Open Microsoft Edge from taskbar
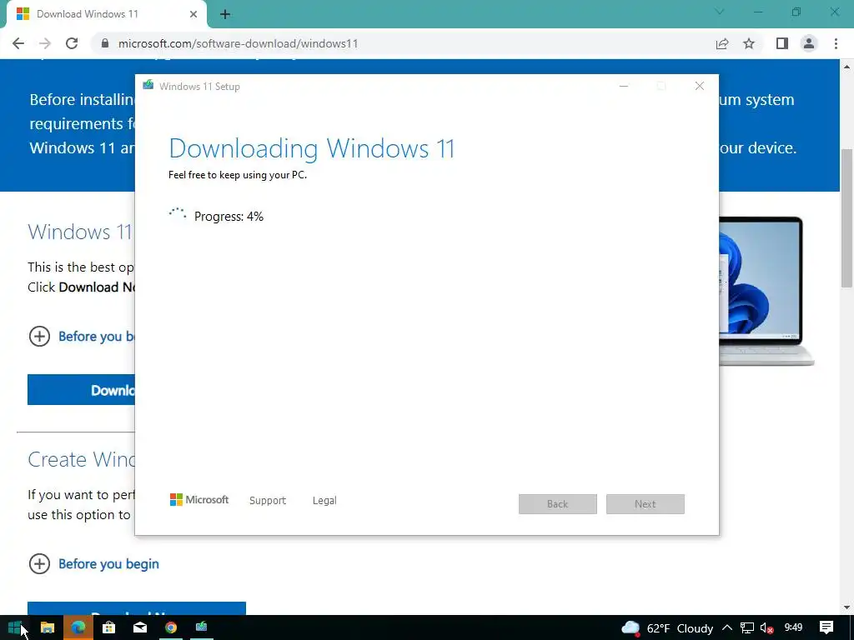Viewport: 854px width, 640px height. [x=78, y=627]
